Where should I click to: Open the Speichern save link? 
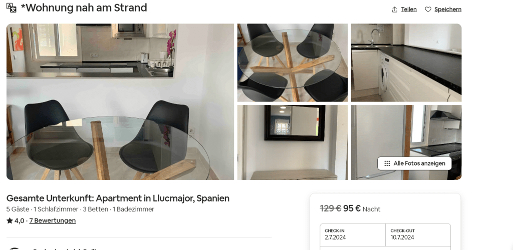[x=448, y=9]
